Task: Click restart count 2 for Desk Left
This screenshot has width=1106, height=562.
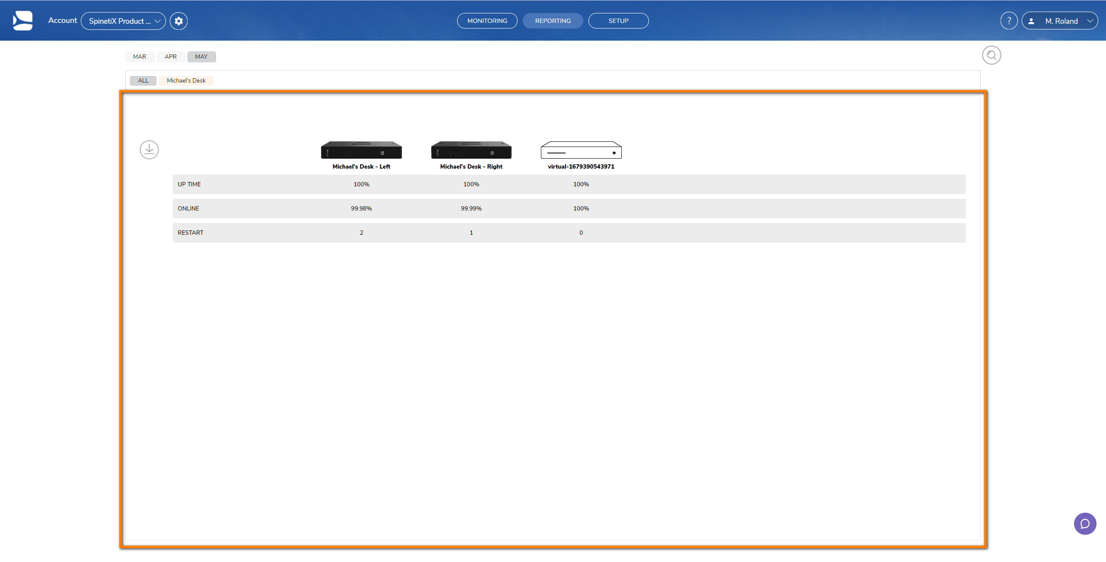Action: 362,233
